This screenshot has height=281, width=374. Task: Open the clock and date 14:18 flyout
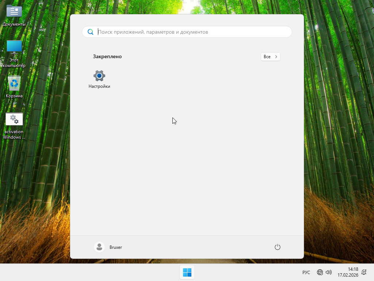(348, 272)
